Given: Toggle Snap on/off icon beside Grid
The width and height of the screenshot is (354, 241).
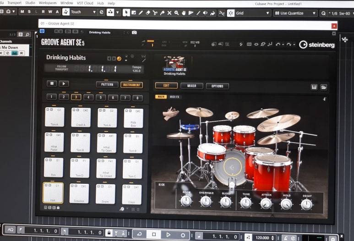Looking at the screenshot, I should (x=230, y=13).
